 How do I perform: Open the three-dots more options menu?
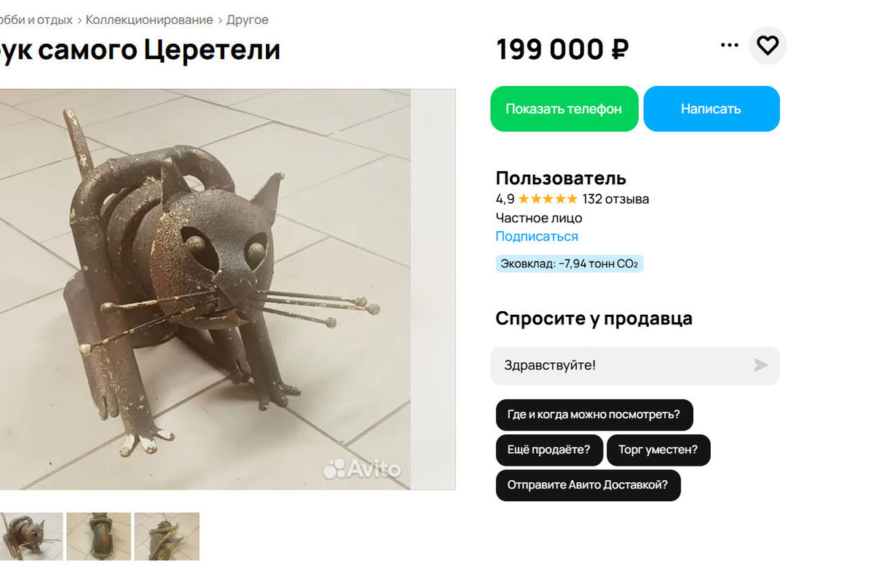(729, 45)
